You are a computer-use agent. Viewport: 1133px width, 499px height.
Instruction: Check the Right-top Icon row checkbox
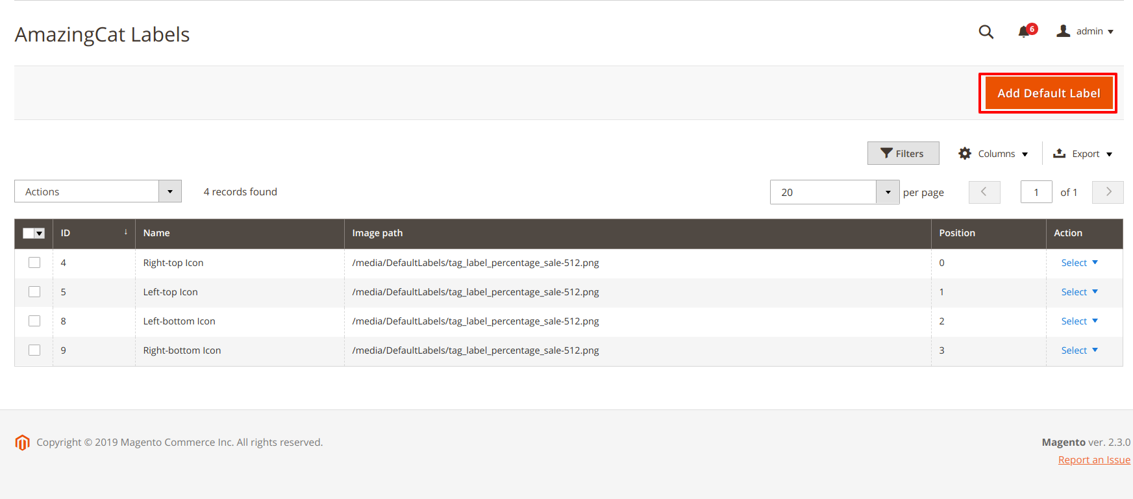point(34,263)
